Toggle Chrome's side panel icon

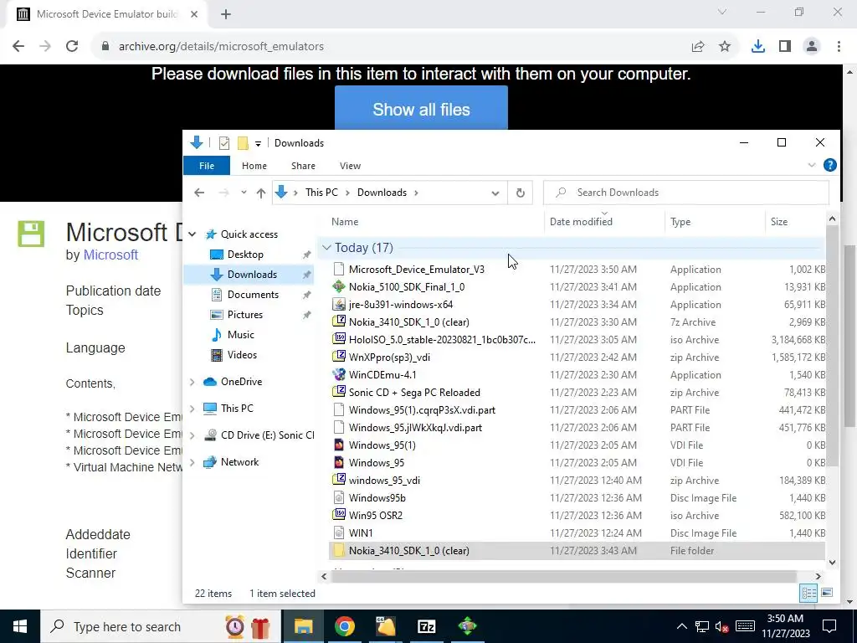tap(785, 47)
